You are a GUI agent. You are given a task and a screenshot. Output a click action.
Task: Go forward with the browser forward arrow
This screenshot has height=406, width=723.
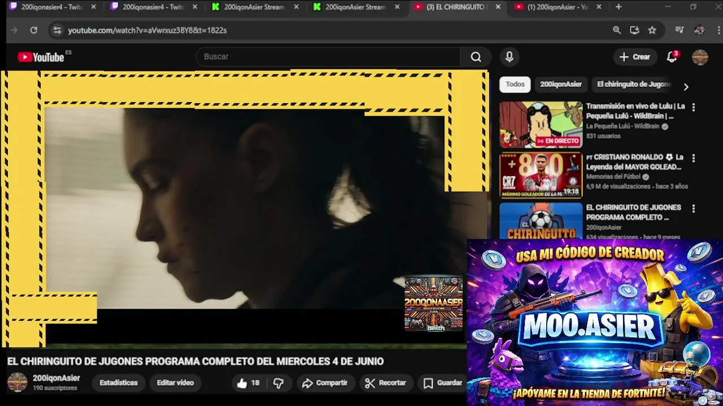coord(14,30)
